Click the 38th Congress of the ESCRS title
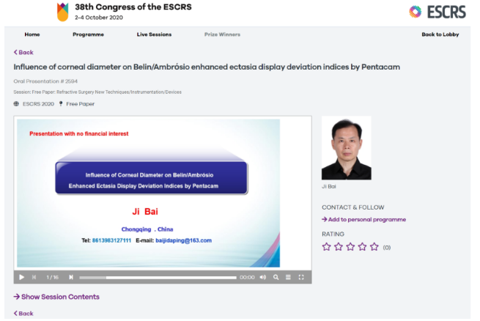This screenshot has height=321, width=480. (x=133, y=7)
